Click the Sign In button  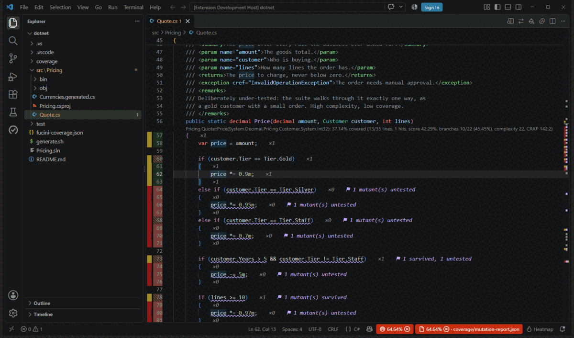click(431, 7)
